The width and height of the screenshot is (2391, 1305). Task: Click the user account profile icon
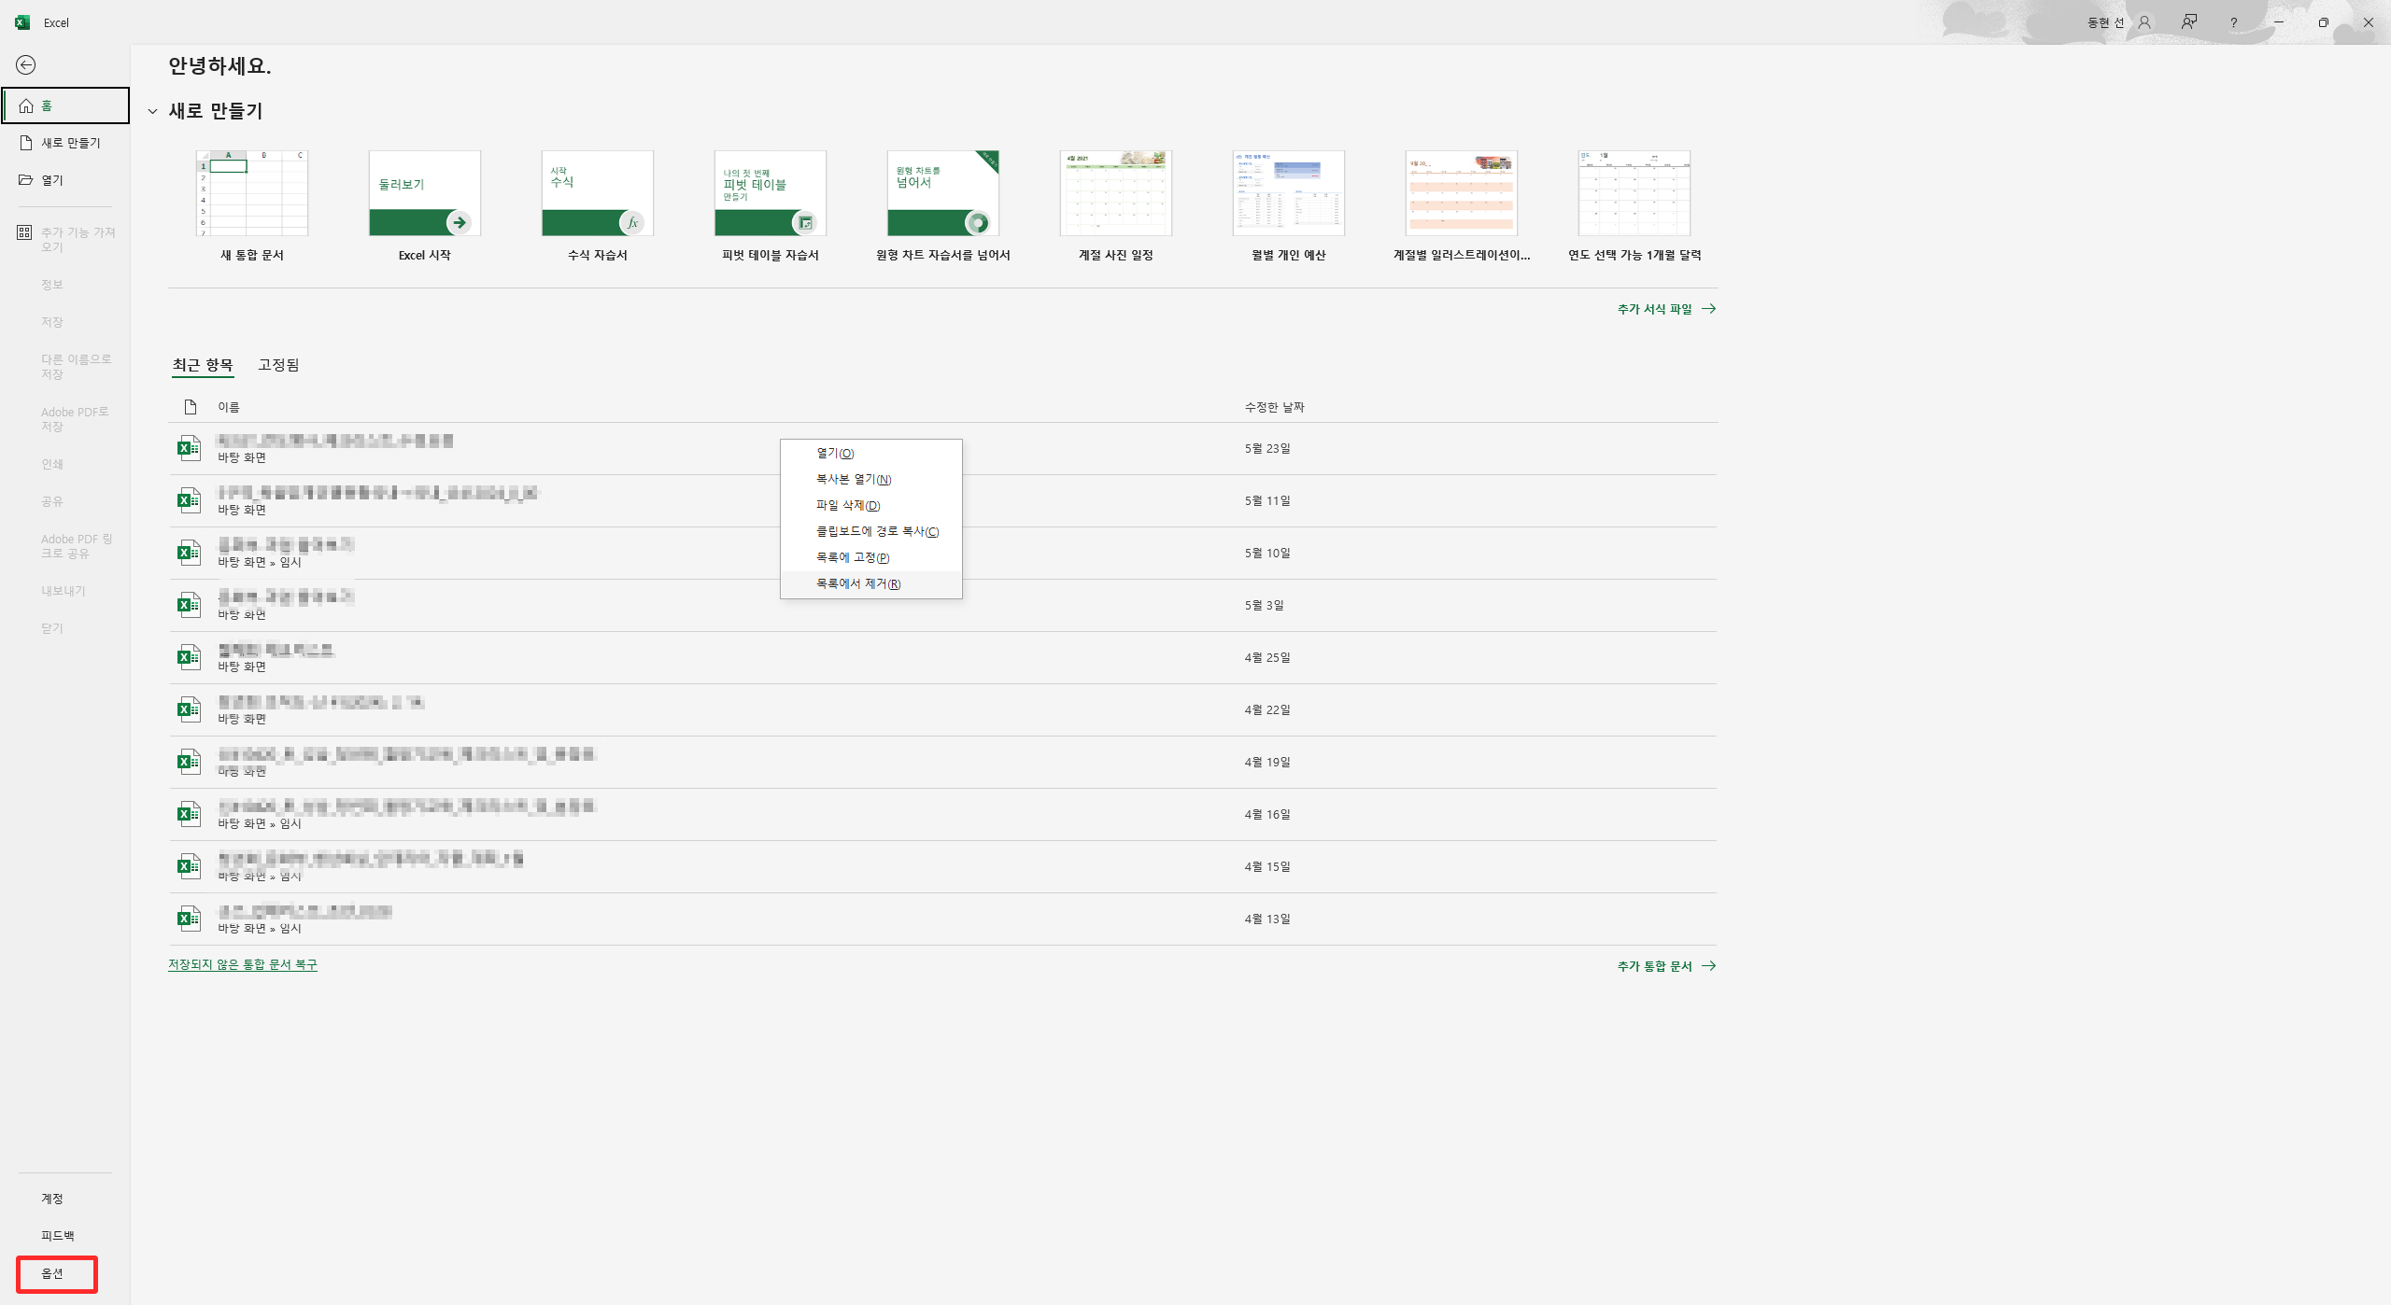(x=2144, y=22)
